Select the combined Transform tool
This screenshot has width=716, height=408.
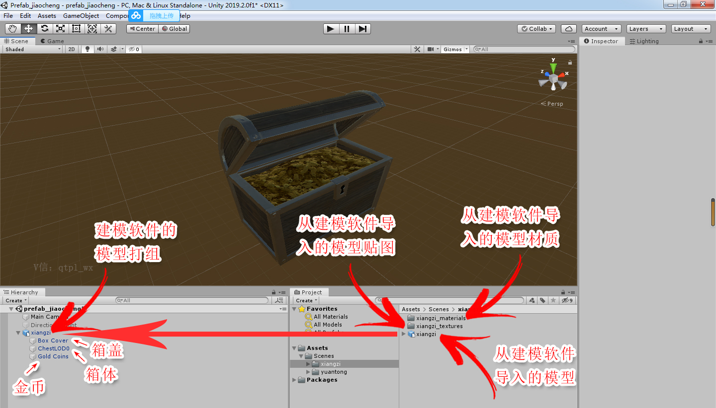pyautogui.click(x=92, y=29)
